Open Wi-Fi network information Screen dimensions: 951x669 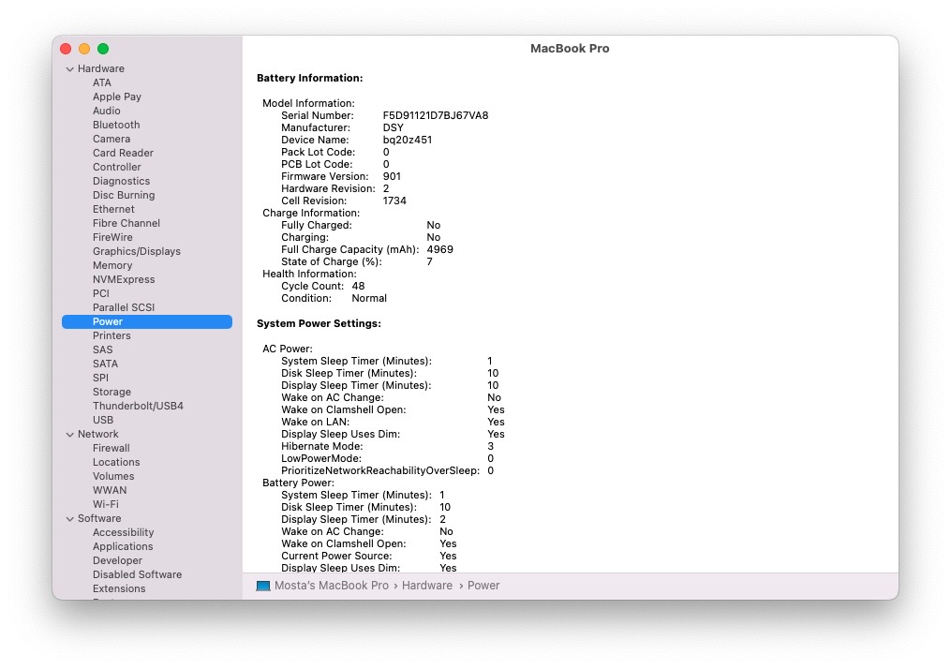tap(106, 504)
